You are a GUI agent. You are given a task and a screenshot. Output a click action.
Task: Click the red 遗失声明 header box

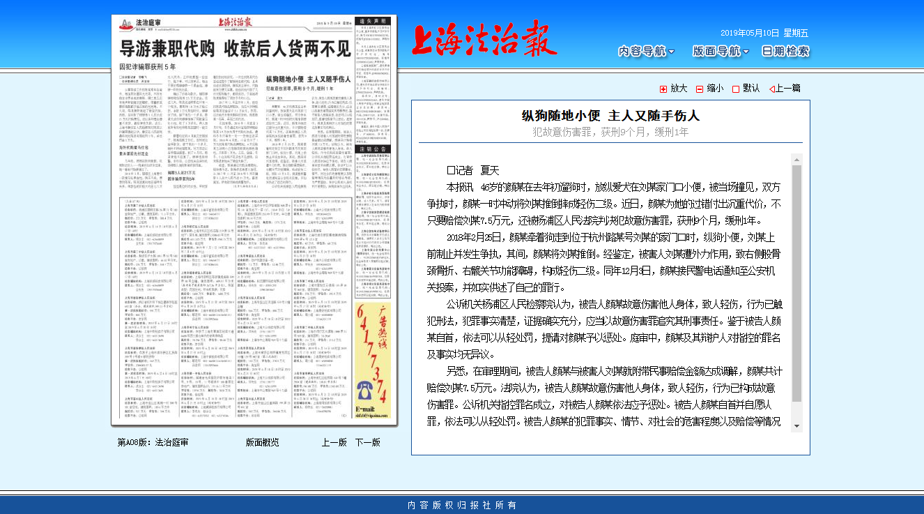click(374, 20)
